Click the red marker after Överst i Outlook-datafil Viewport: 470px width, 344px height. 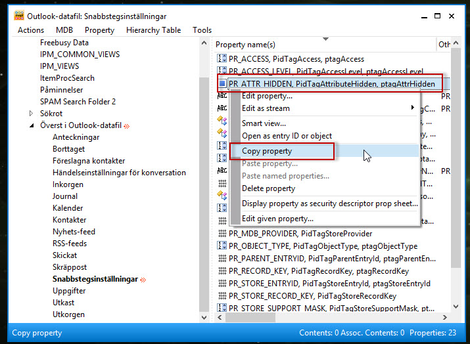coord(127,126)
